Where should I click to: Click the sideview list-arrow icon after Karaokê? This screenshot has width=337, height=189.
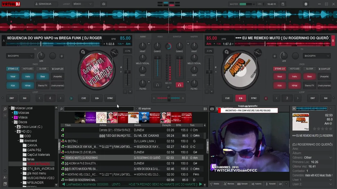[280, 184]
